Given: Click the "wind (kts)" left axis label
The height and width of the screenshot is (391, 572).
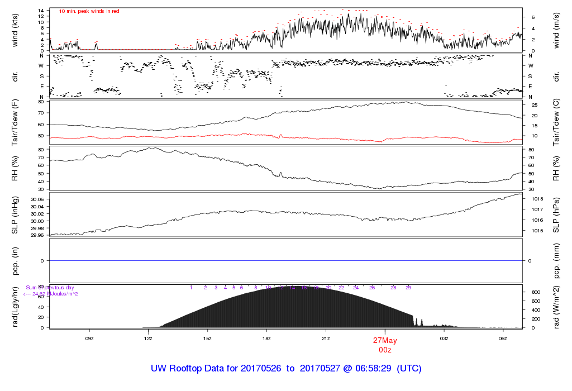Looking at the screenshot, I should (15, 29).
